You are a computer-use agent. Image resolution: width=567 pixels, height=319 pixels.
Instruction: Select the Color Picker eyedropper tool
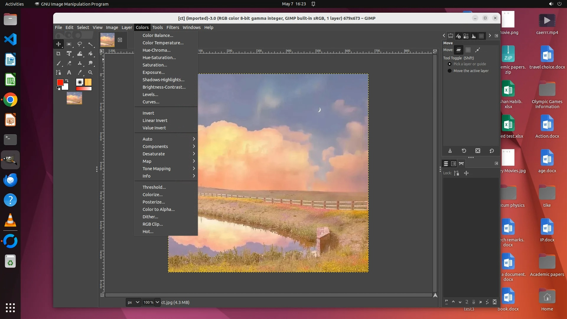tap(80, 72)
